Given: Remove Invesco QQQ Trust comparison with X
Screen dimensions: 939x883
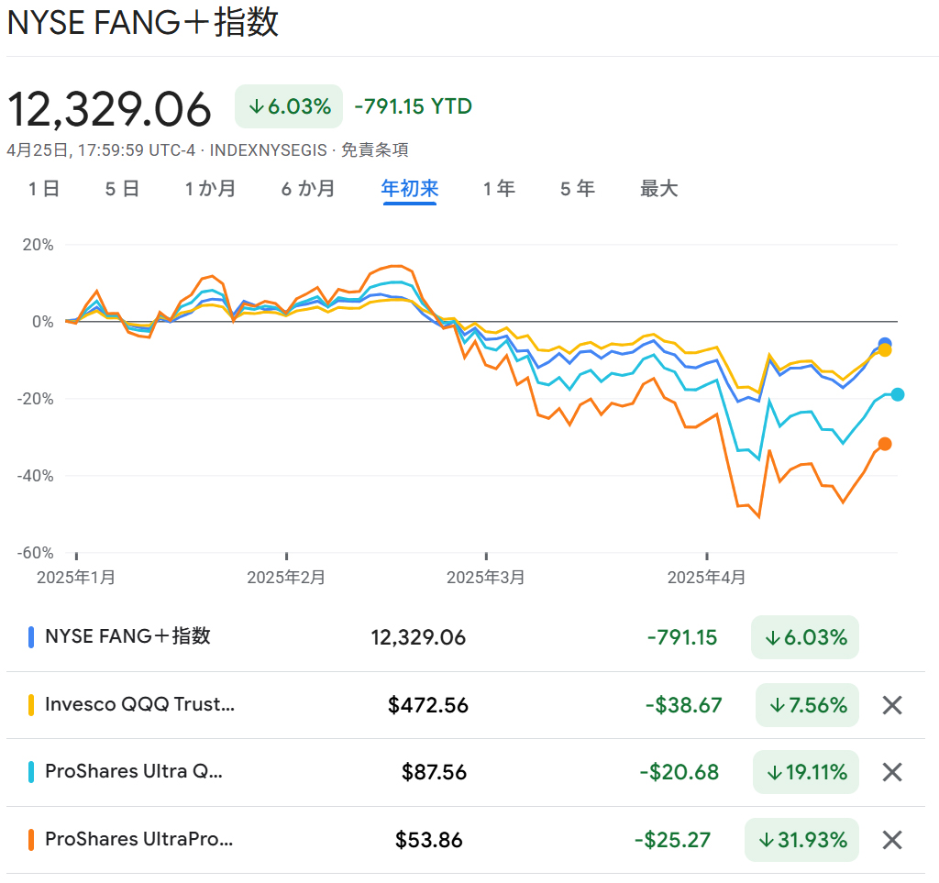Looking at the screenshot, I should [891, 705].
